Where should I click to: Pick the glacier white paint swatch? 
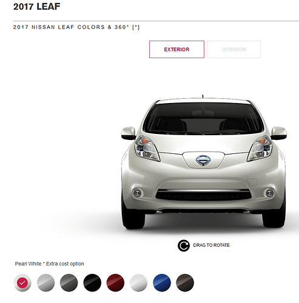pyautogui.click(x=138, y=282)
